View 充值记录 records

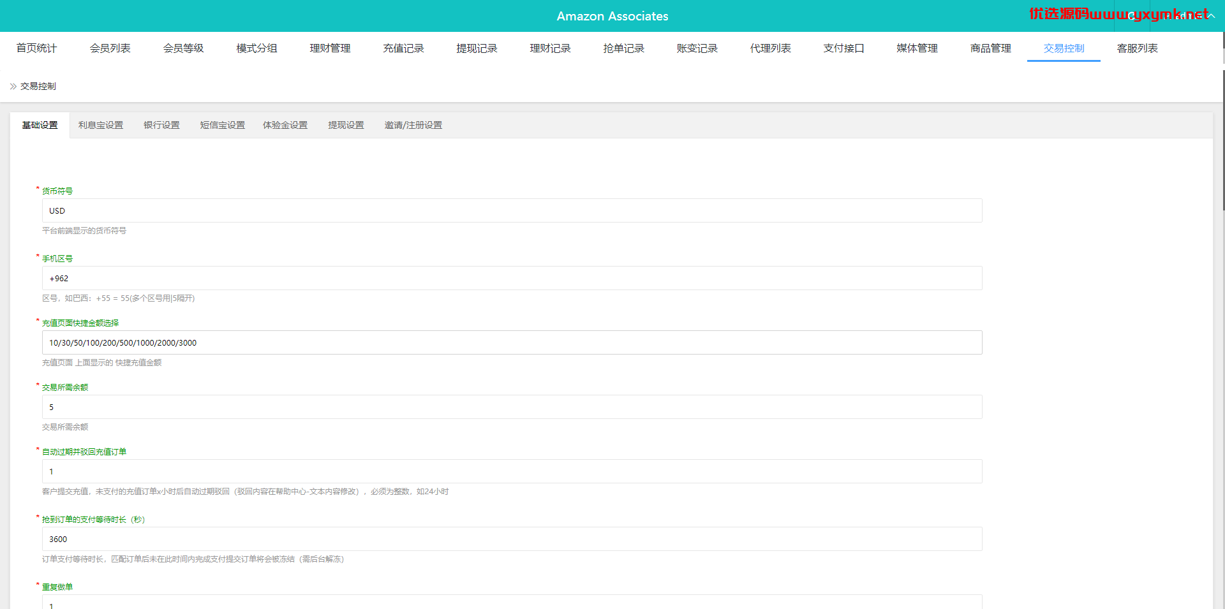(403, 48)
